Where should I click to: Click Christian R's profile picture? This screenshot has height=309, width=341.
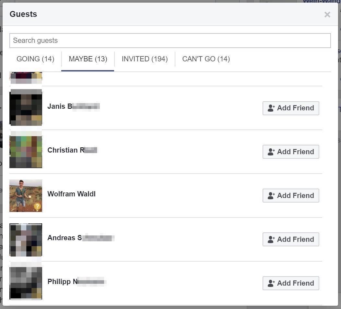26,152
